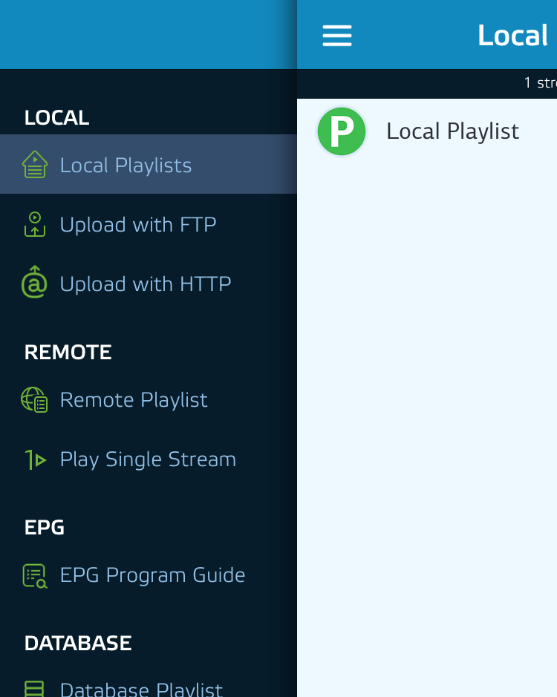Viewport: 557px width, 697px height.
Task: Open the EPG Program Guide
Action: (152, 575)
